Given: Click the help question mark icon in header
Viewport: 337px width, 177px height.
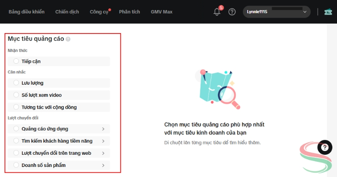Looking at the screenshot, I should pos(232,12).
